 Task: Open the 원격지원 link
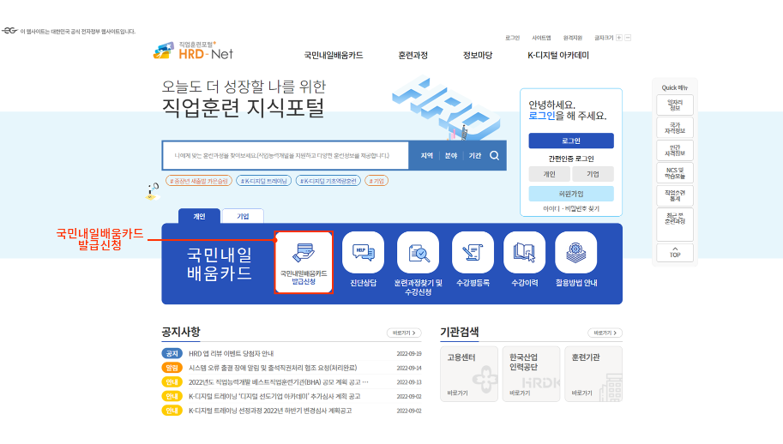pos(573,38)
